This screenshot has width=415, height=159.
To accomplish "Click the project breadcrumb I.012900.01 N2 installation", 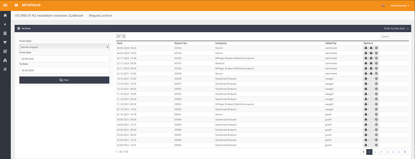I will click(49, 16).
